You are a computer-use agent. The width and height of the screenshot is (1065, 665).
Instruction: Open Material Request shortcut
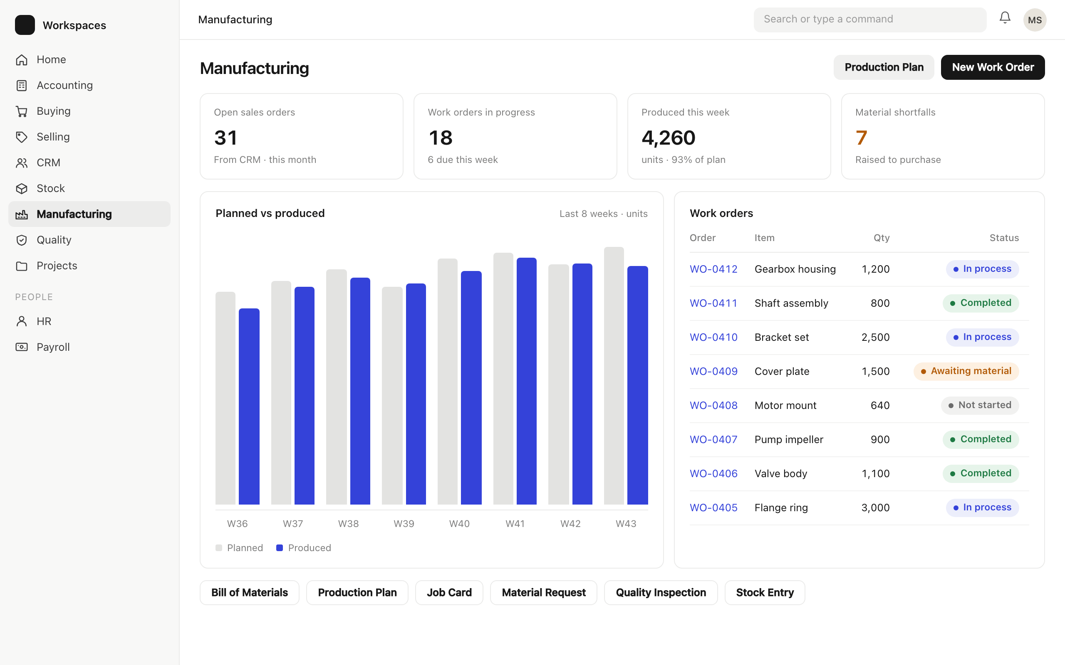tap(543, 592)
